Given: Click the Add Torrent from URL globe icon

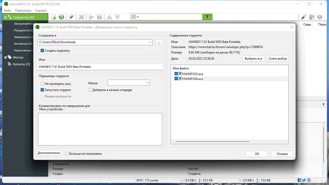Looking at the screenshot, I should pyautogui.click(x=61, y=17).
